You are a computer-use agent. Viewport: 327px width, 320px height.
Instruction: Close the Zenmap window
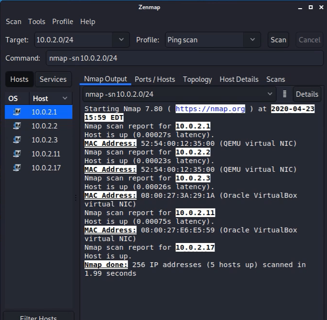321,7
